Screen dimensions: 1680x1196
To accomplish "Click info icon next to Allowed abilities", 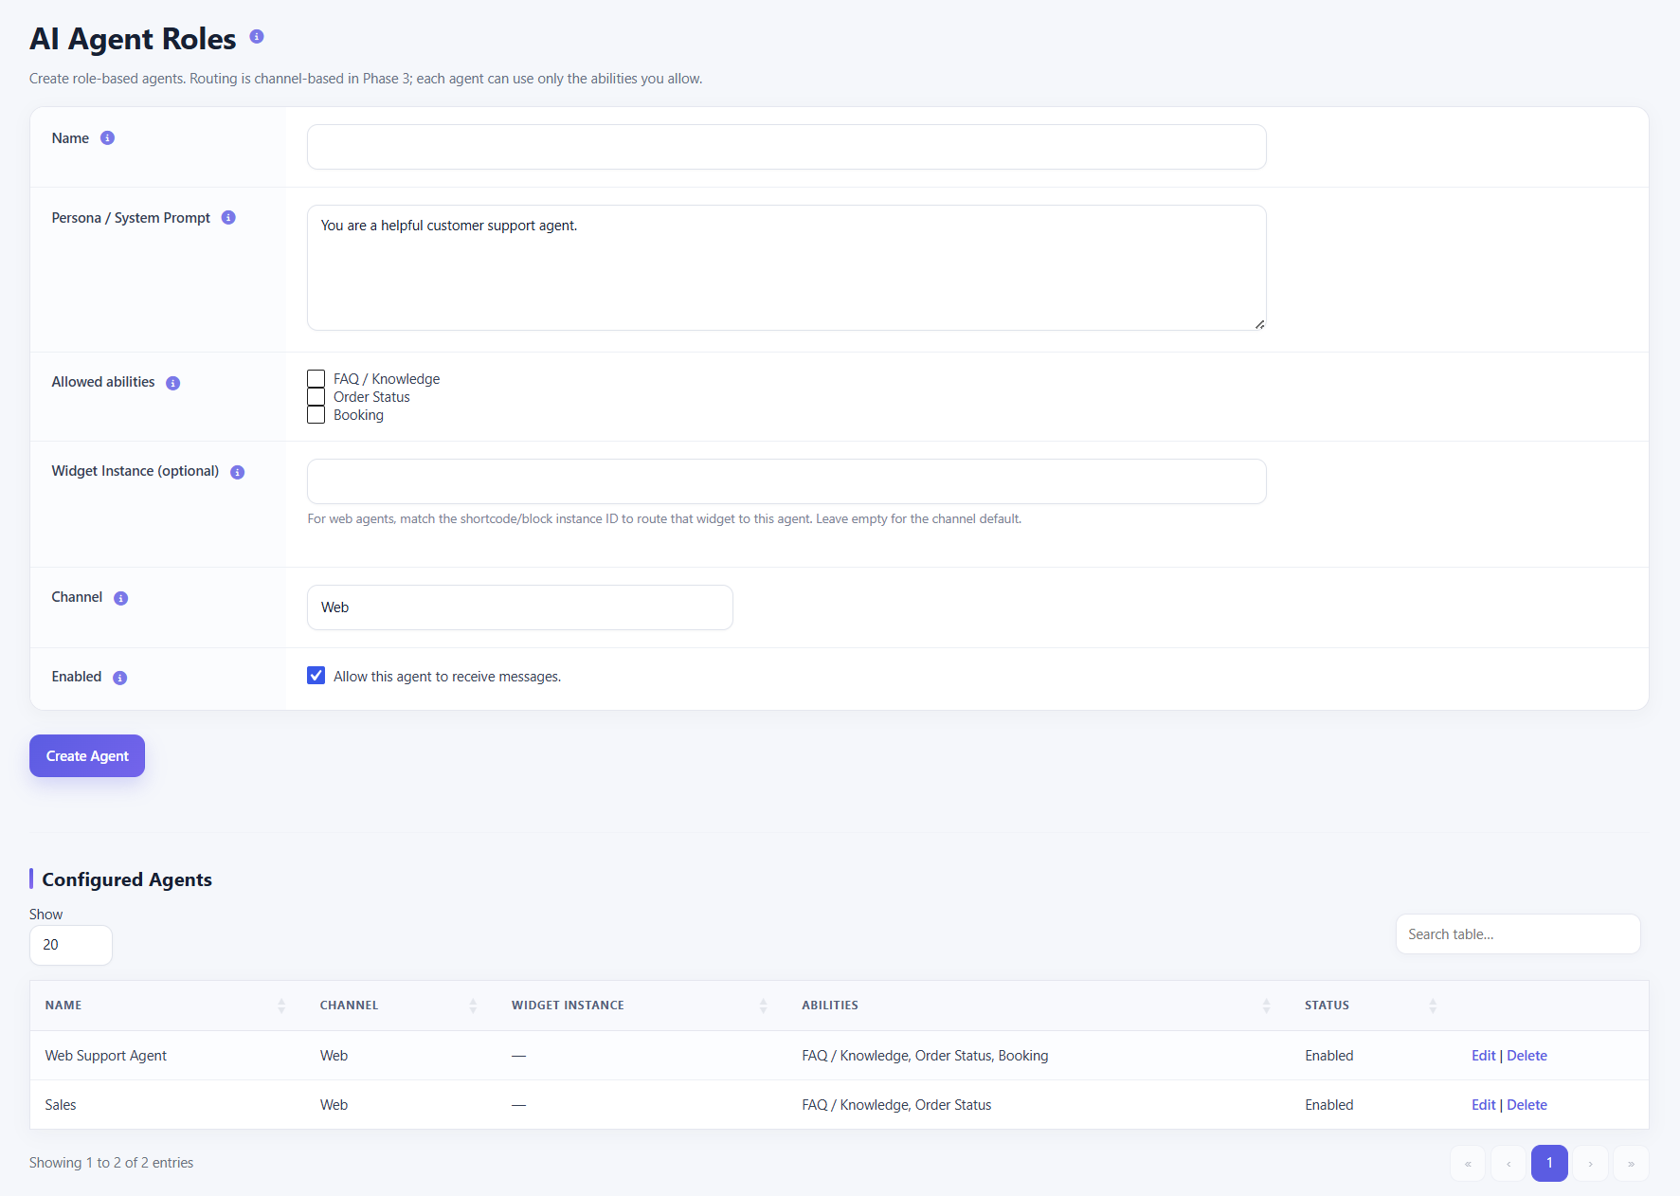I will [x=173, y=383].
